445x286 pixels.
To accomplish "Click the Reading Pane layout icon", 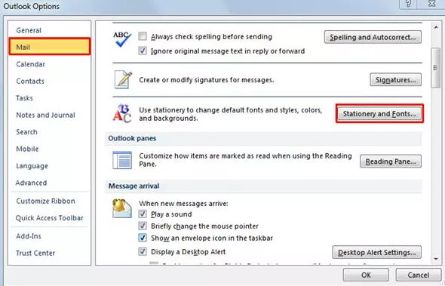I will tap(122, 160).
